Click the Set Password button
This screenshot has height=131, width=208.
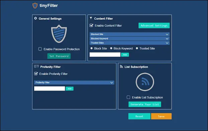tap(59, 56)
